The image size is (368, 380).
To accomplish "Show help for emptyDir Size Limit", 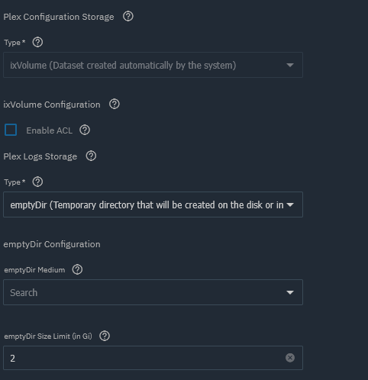I will pos(105,336).
